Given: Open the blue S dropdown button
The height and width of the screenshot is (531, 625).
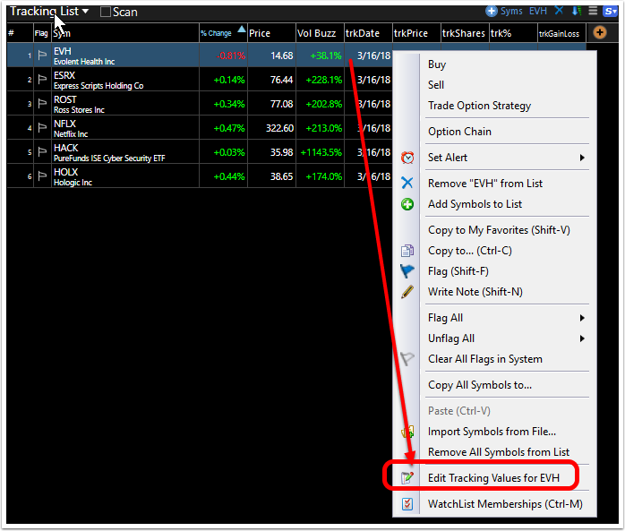Looking at the screenshot, I should coord(611,11).
